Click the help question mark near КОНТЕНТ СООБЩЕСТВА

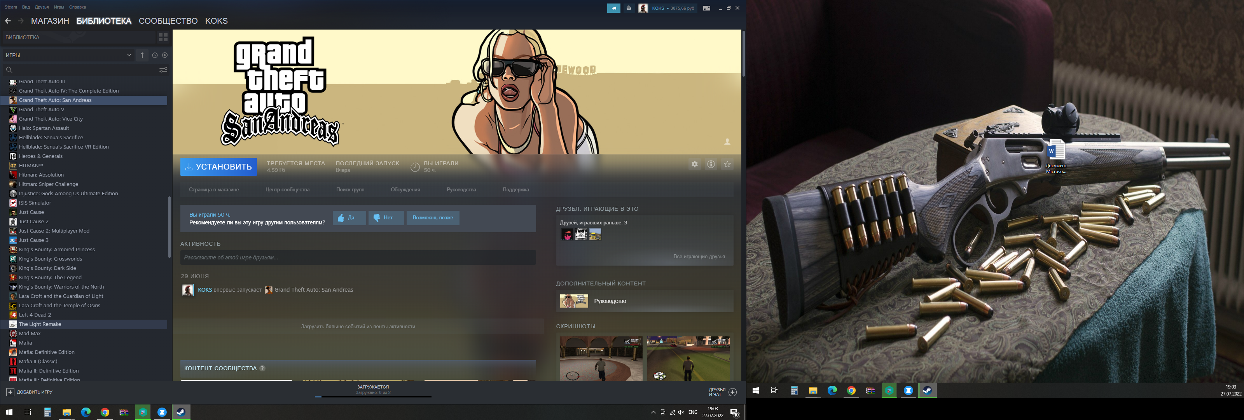click(262, 368)
